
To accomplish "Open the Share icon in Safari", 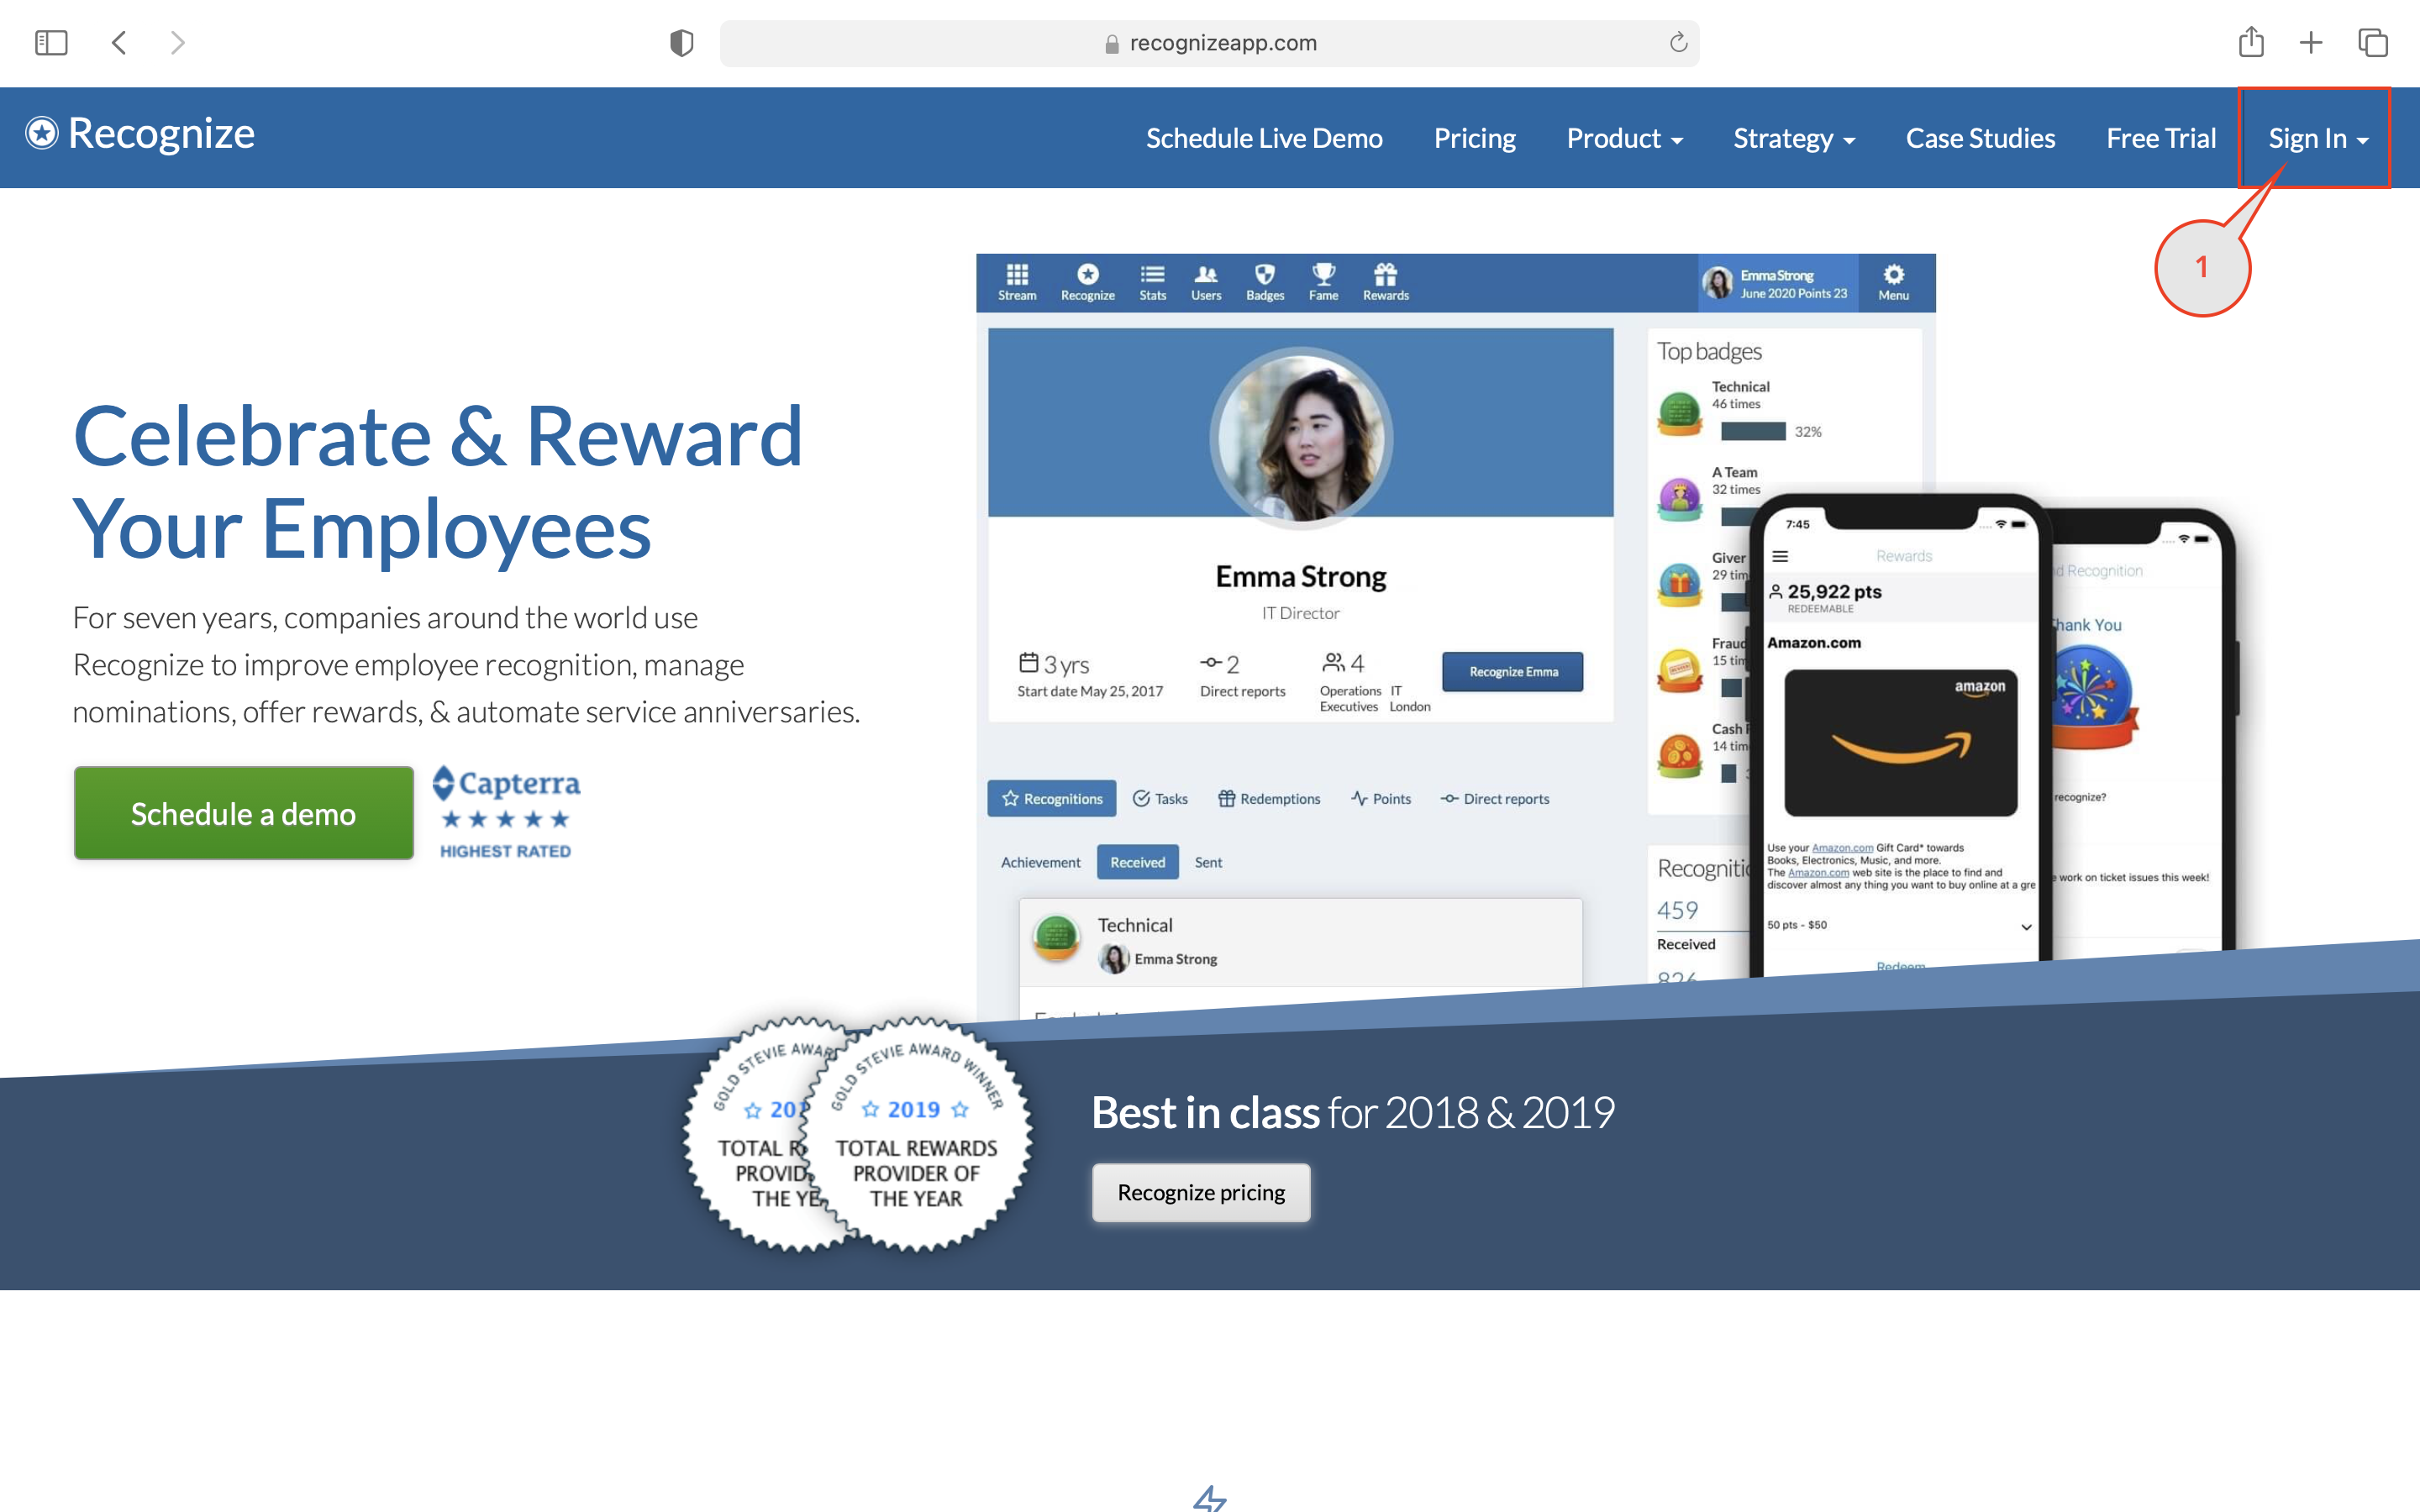I will coord(2251,41).
